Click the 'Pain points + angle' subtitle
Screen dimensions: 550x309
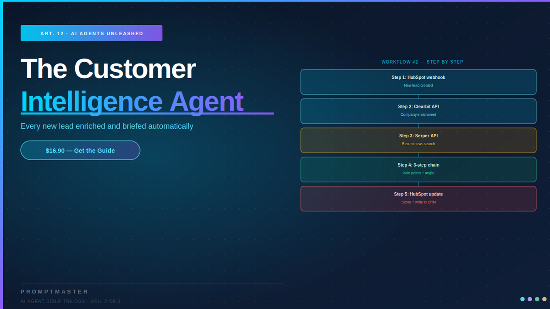click(418, 173)
